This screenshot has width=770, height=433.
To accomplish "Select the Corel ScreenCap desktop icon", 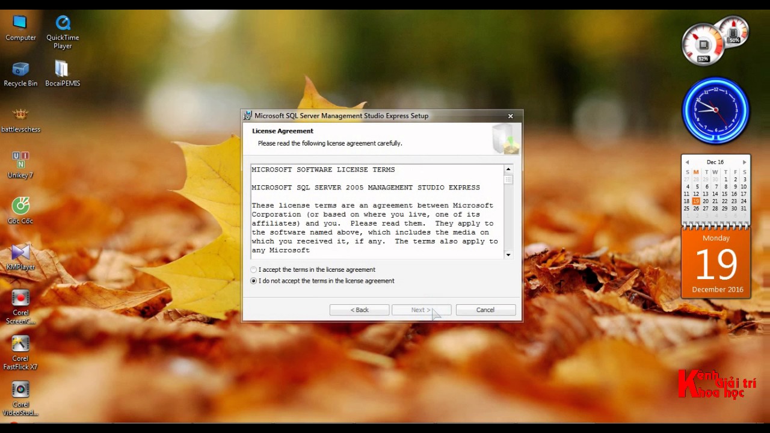I will click(x=20, y=307).
